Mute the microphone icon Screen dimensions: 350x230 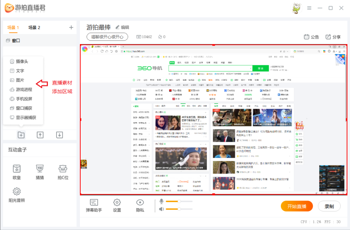[x=161, y=201]
